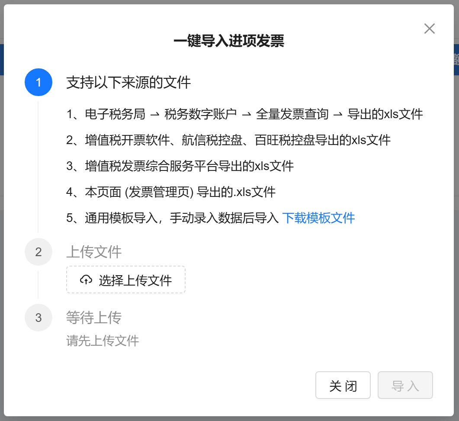Image resolution: width=459 pixels, height=421 pixels.
Task: Click the cloud upload icon
Action: click(86, 280)
